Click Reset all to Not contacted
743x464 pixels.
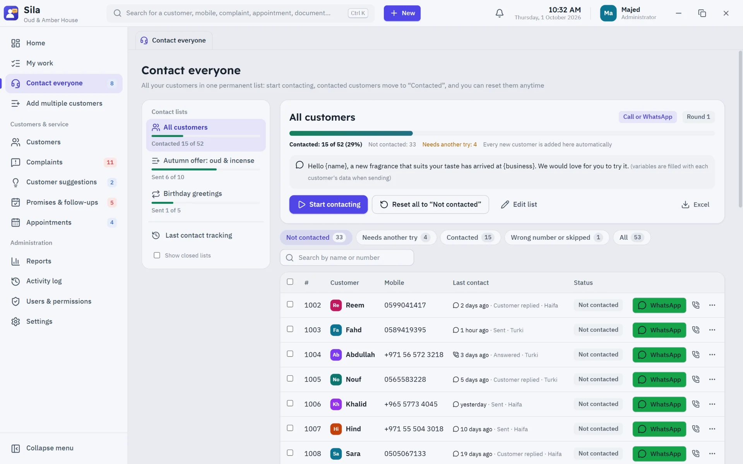tap(430, 204)
